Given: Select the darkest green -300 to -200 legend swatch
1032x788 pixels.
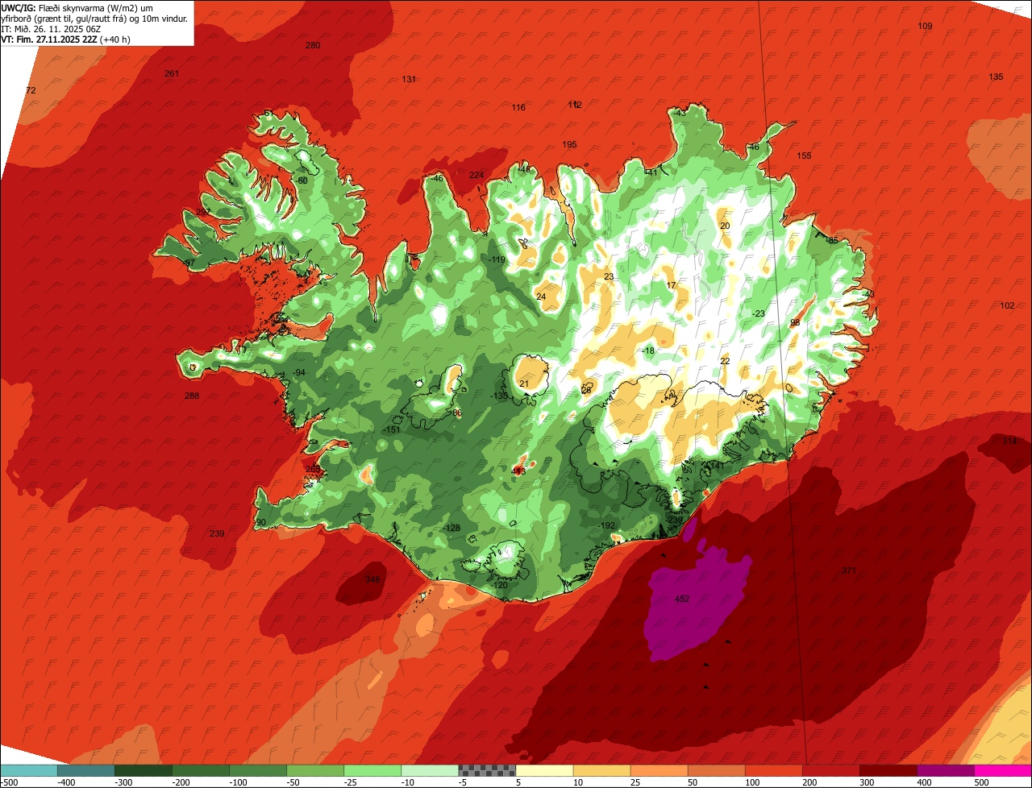Looking at the screenshot, I should [x=144, y=771].
